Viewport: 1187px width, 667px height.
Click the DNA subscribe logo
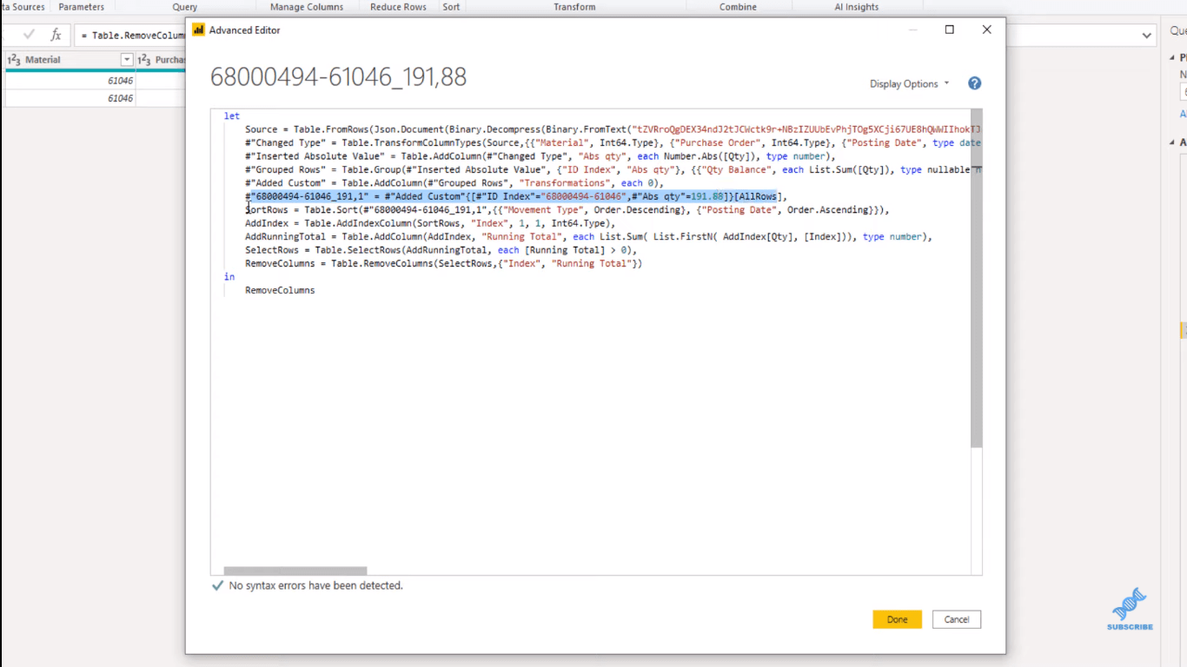[1130, 609]
